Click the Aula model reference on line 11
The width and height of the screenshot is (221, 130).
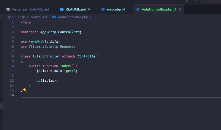tap(57, 71)
